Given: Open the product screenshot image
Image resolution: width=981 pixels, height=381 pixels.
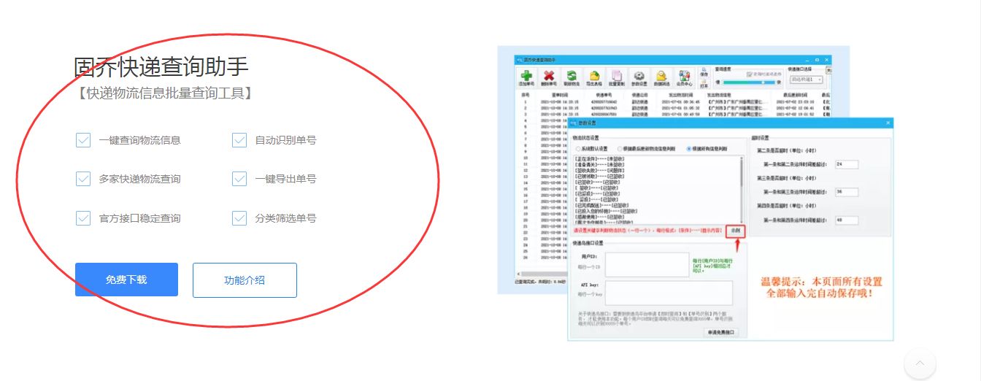Looking at the screenshot, I should [695, 193].
